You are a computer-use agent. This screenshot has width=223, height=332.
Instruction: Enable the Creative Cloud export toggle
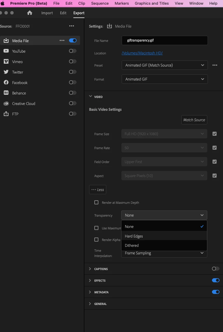[73, 103]
